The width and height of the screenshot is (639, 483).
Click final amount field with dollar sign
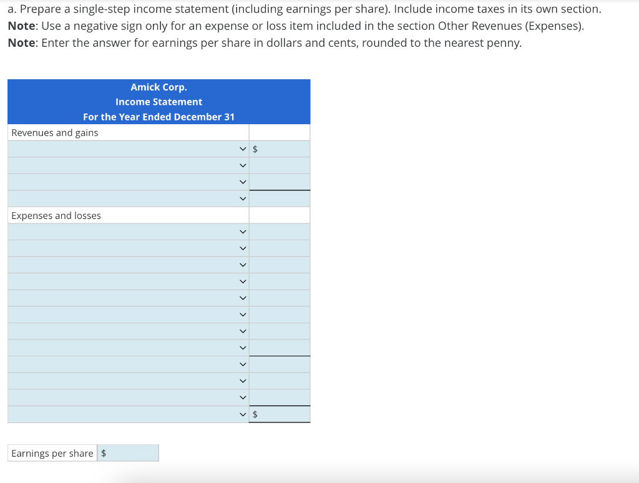pos(280,414)
